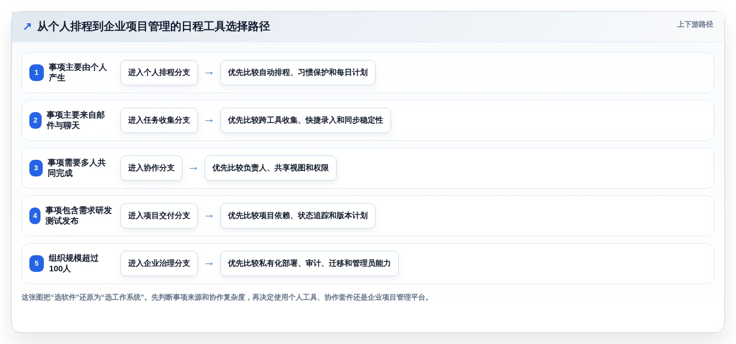736x344 pixels.
Task: Click the footer note starting 这张图把“选软件”还原为
Action: click(x=226, y=297)
